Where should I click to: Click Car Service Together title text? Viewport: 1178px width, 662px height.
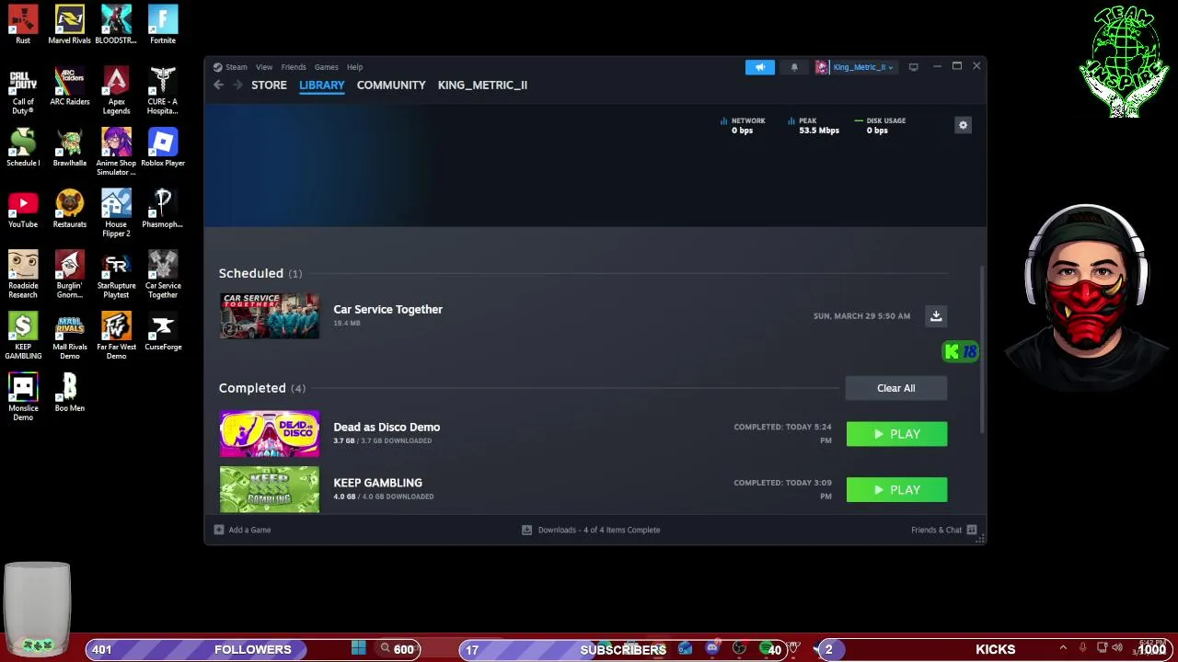coord(387,310)
